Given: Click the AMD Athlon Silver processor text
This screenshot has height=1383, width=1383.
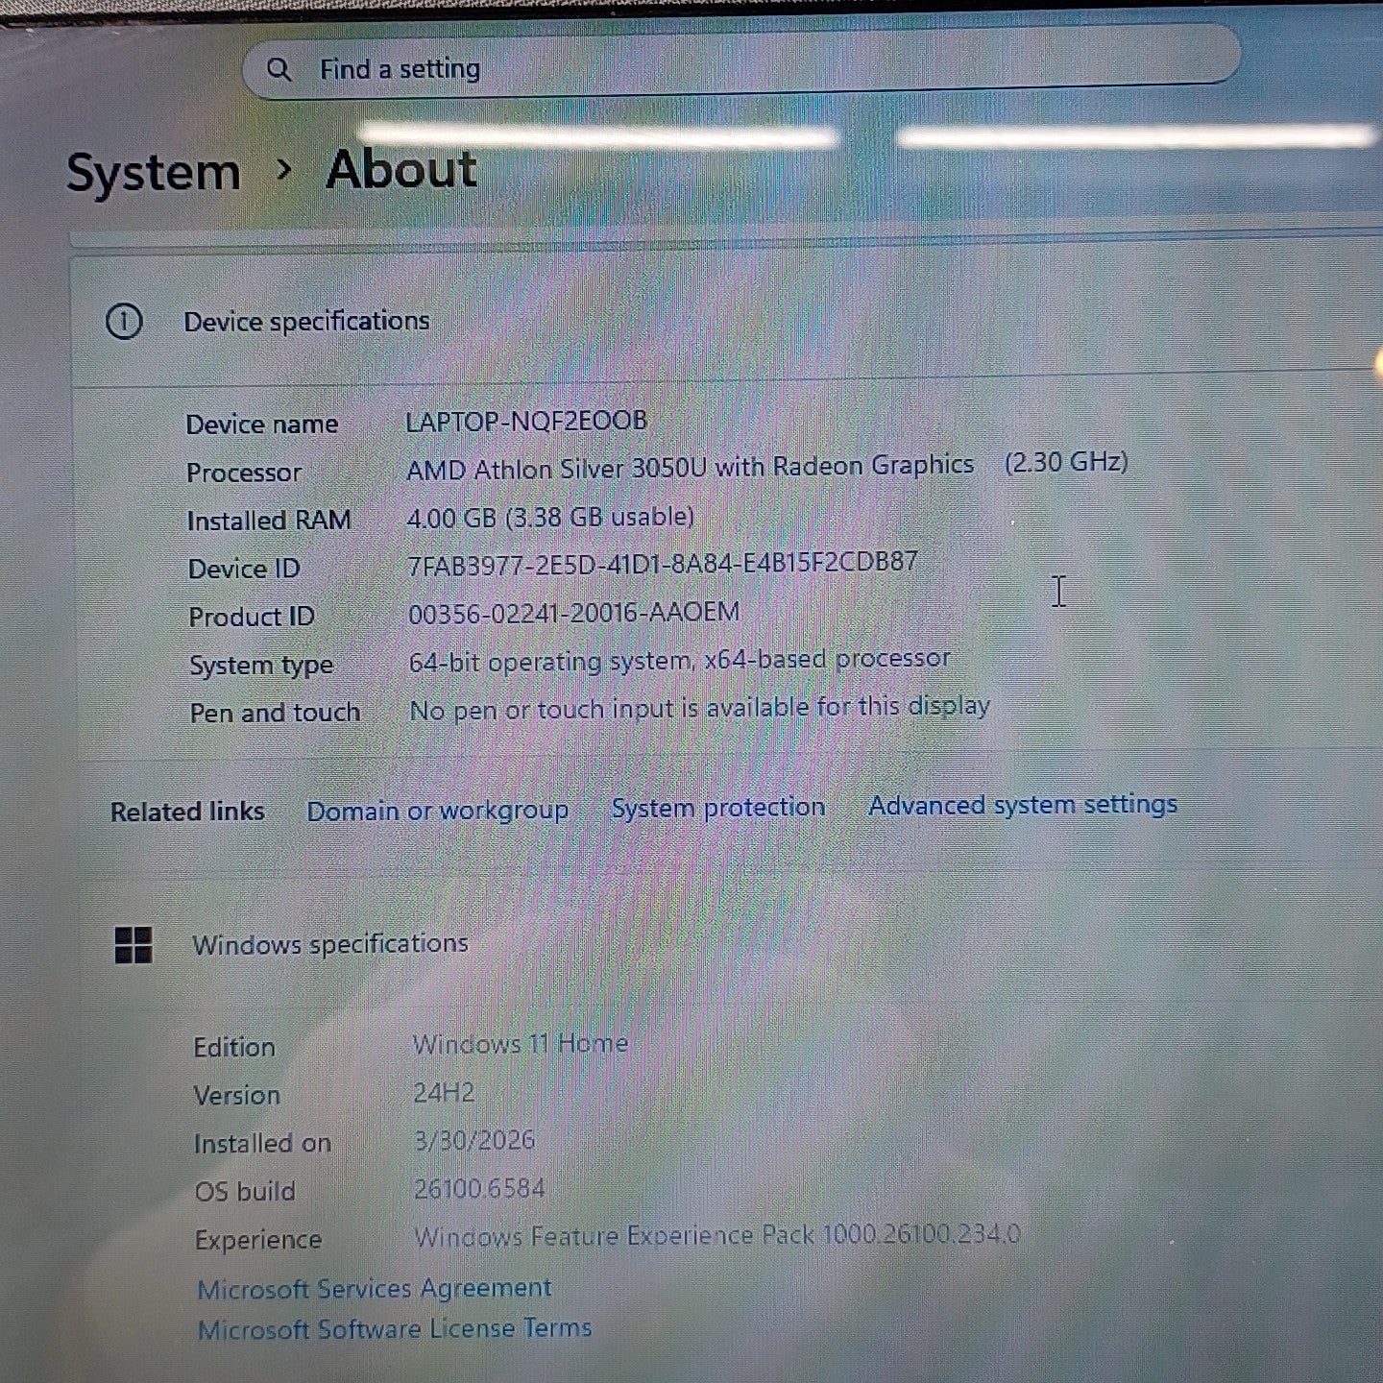Looking at the screenshot, I should pos(690,468).
